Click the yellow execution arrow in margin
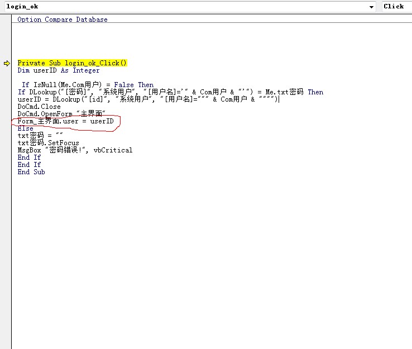This screenshot has height=349, width=412. coord(7,63)
